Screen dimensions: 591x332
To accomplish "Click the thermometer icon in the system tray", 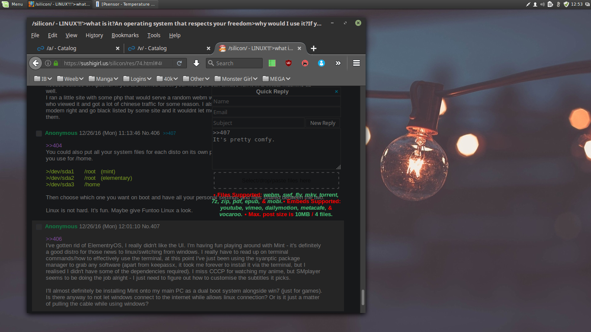I will [x=559, y=4].
